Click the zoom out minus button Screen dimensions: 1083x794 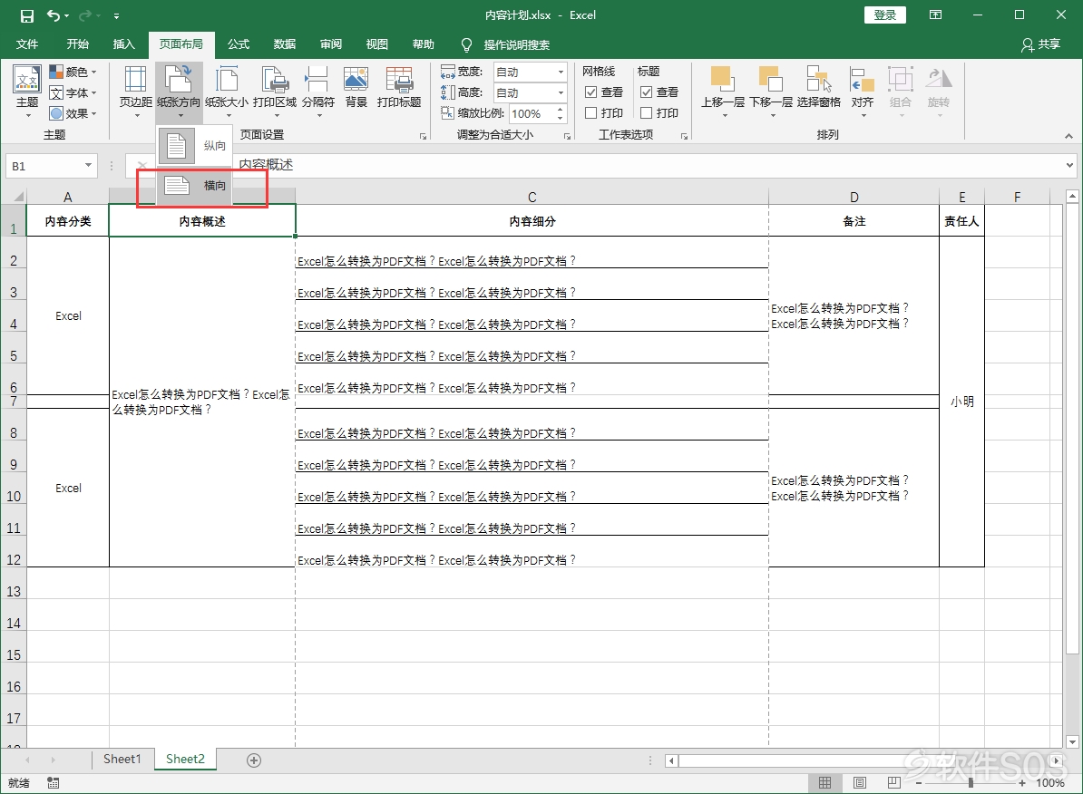(919, 783)
